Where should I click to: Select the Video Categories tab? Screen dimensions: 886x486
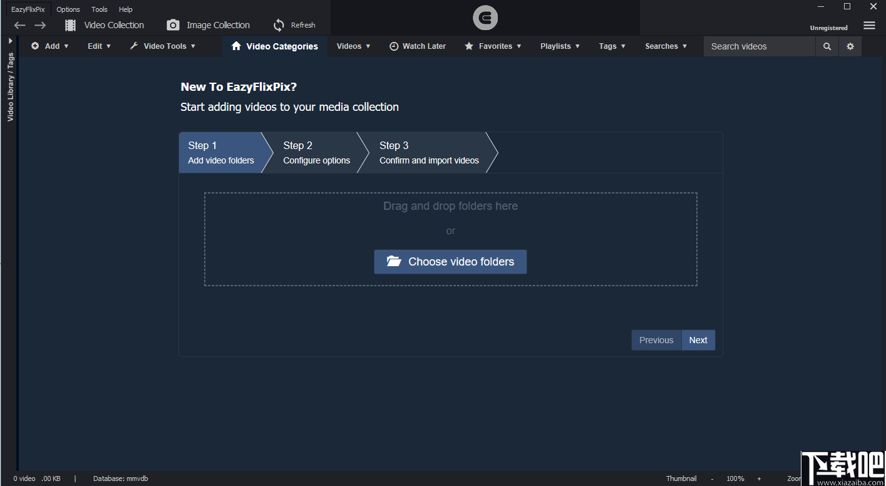coord(274,46)
